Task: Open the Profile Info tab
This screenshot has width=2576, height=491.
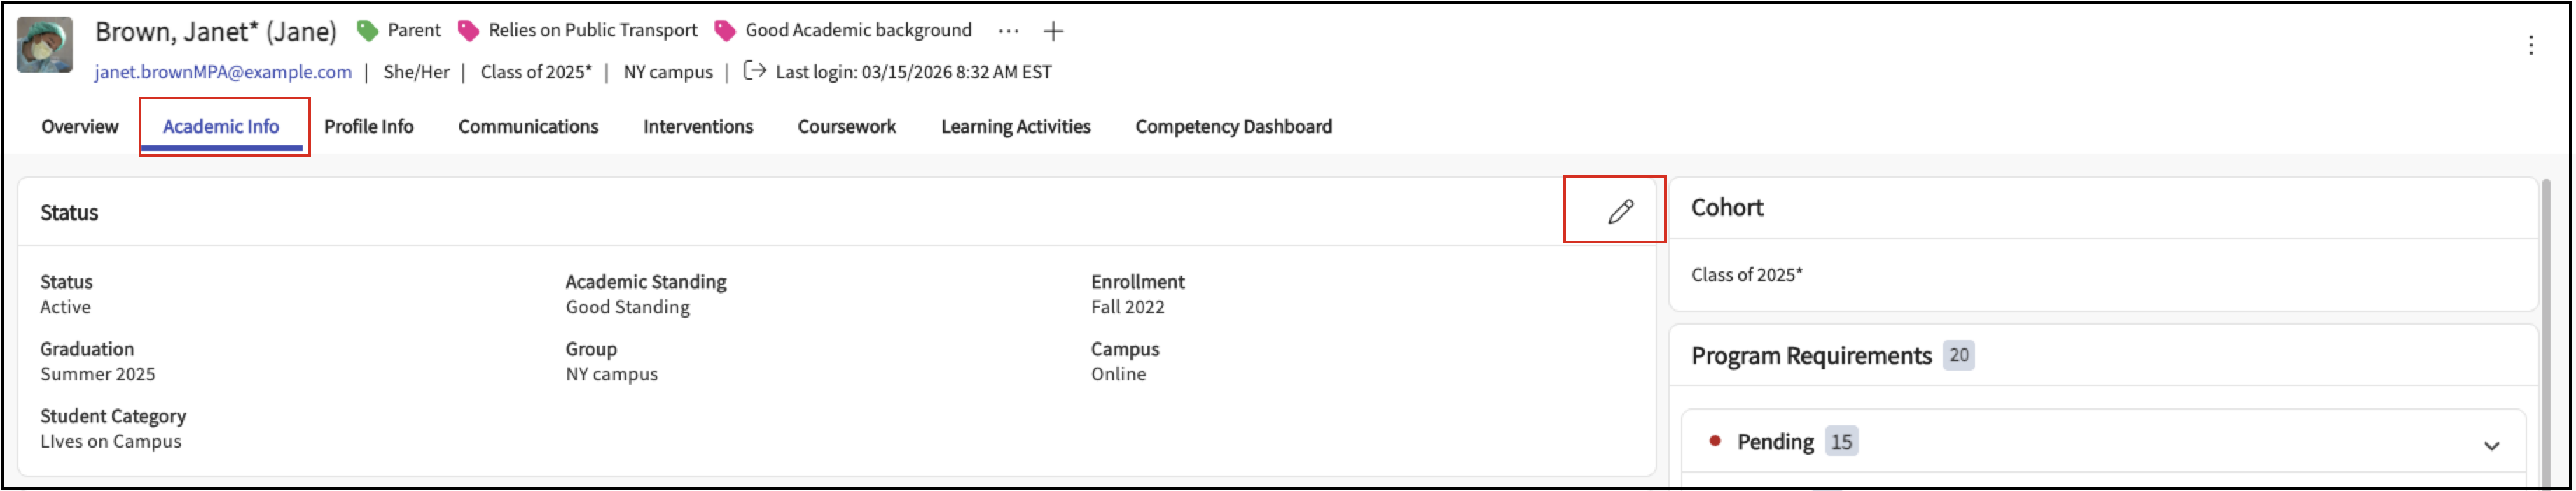Action: (369, 127)
